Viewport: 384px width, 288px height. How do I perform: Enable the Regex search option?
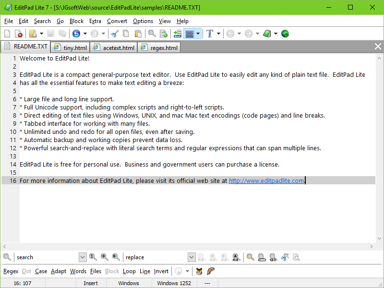coord(11,271)
